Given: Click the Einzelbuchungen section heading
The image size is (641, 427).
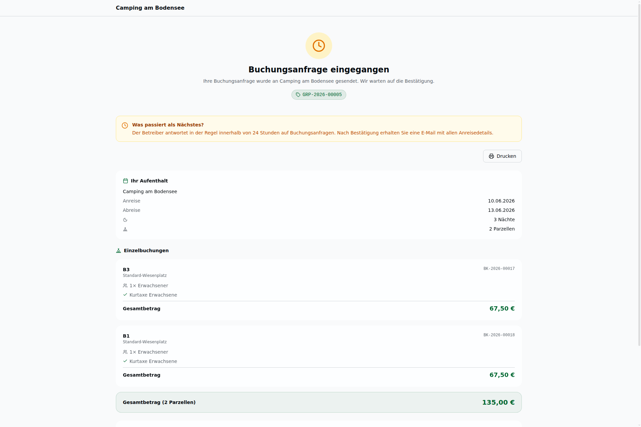Looking at the screenshot, I should pos(146,251).
